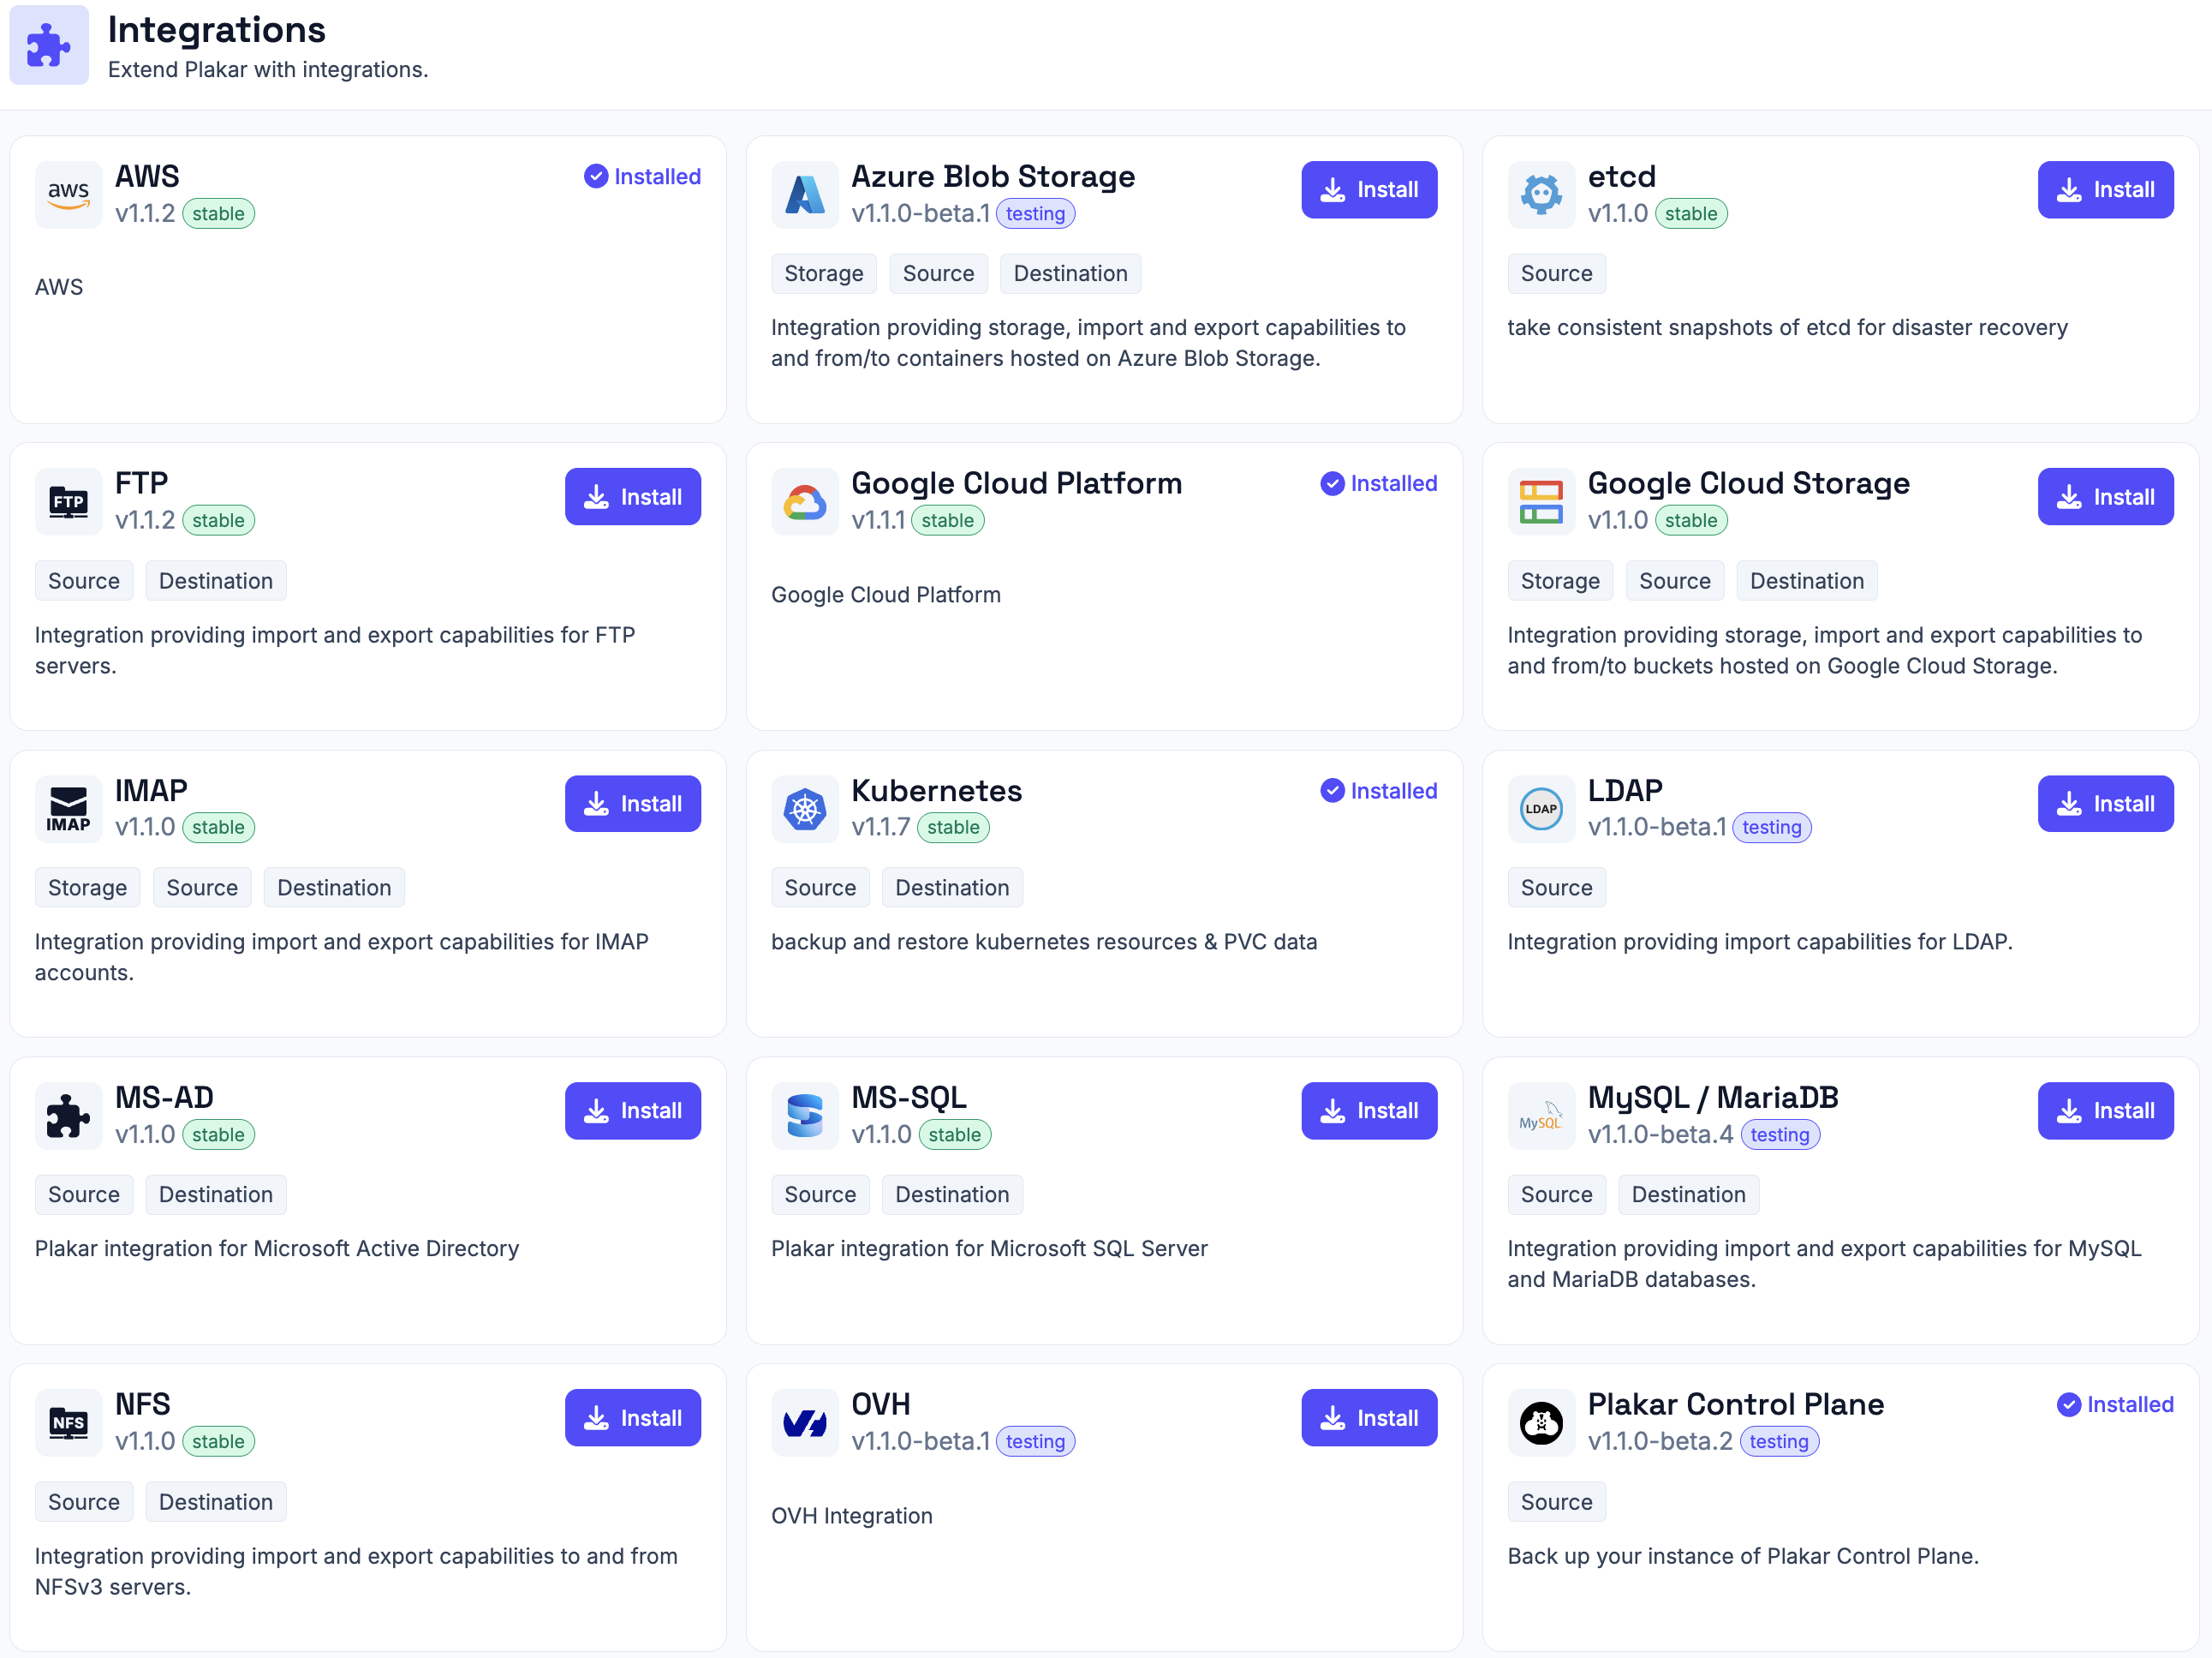
Task: Click the Installed checkmark on Kubernetes card
Action: (1332, 791)
